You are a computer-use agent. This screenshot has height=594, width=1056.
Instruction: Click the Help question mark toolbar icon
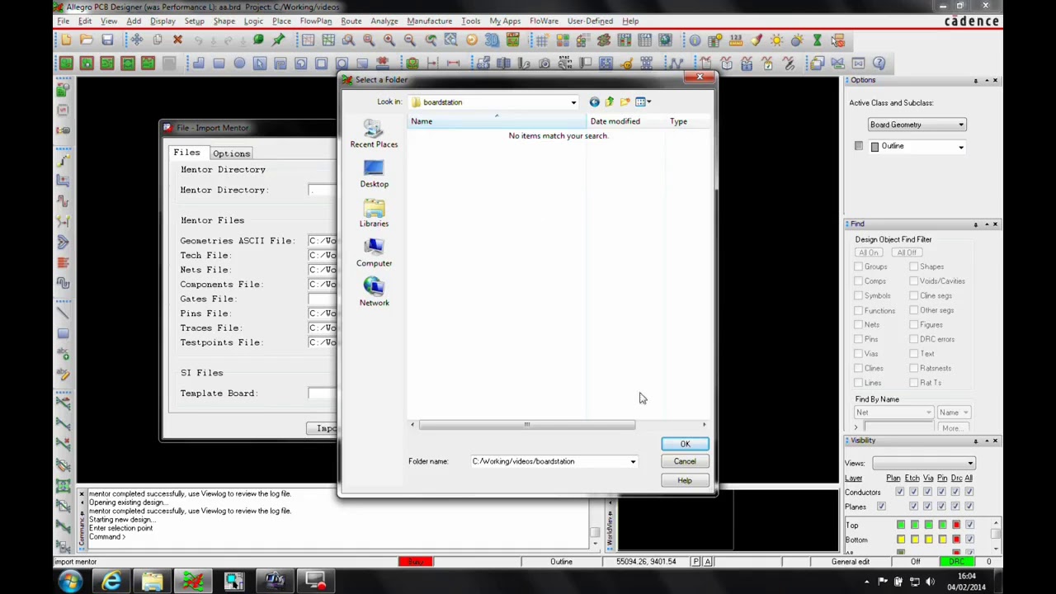pyautogui.click(x=879, y=63)
